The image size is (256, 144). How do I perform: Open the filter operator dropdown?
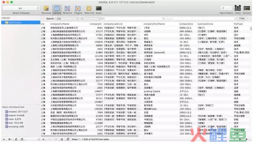91,19
